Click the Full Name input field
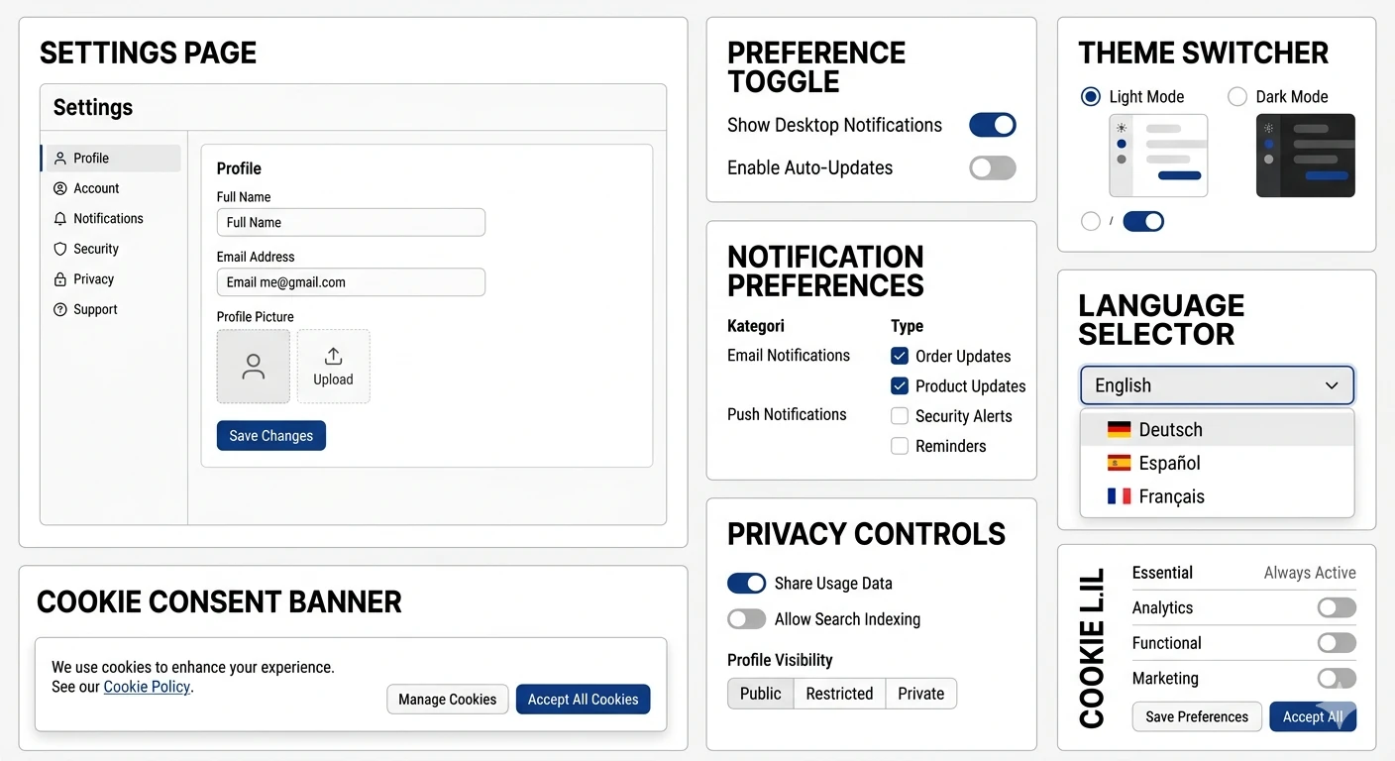 [x=351, y=222]
